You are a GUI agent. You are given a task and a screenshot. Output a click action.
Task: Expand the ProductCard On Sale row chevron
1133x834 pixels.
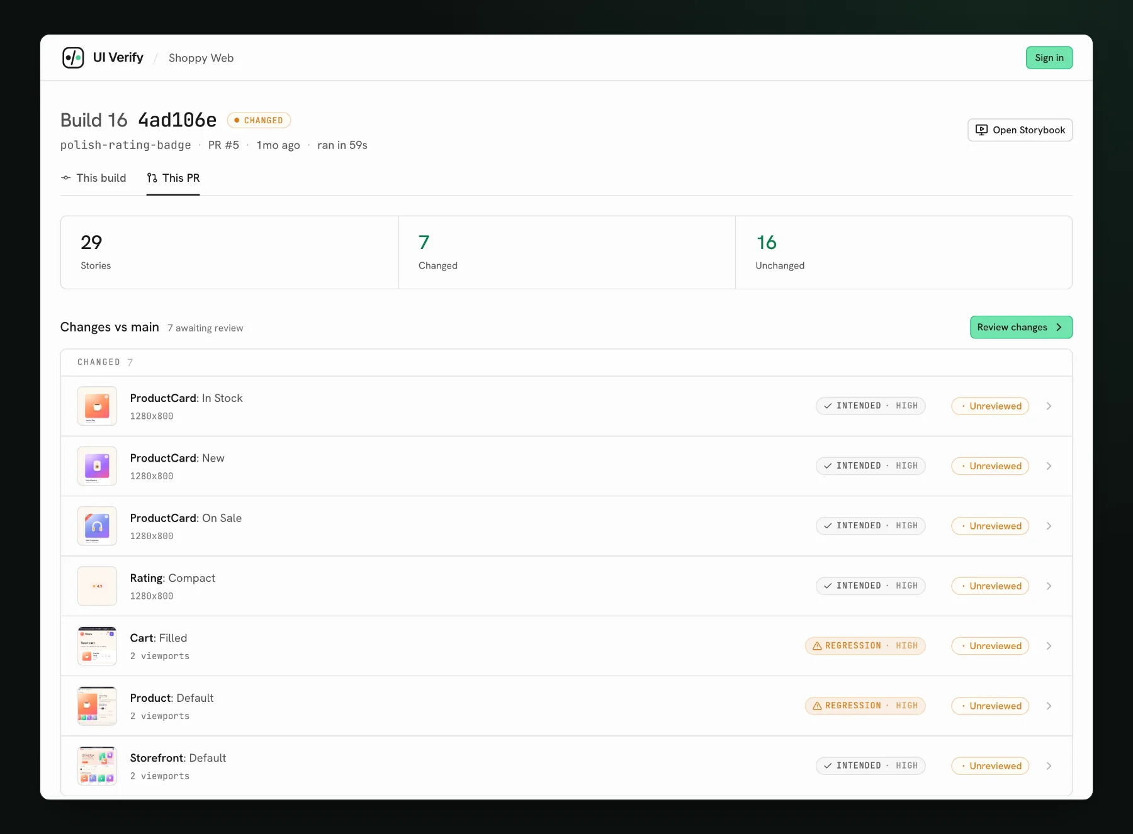point(1049,526)
